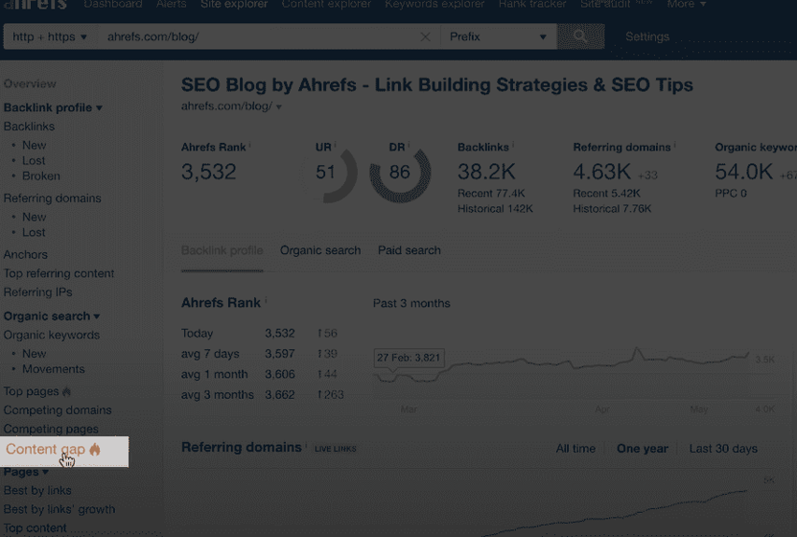Open Movements under Organic keywords

tap(54, 369)
